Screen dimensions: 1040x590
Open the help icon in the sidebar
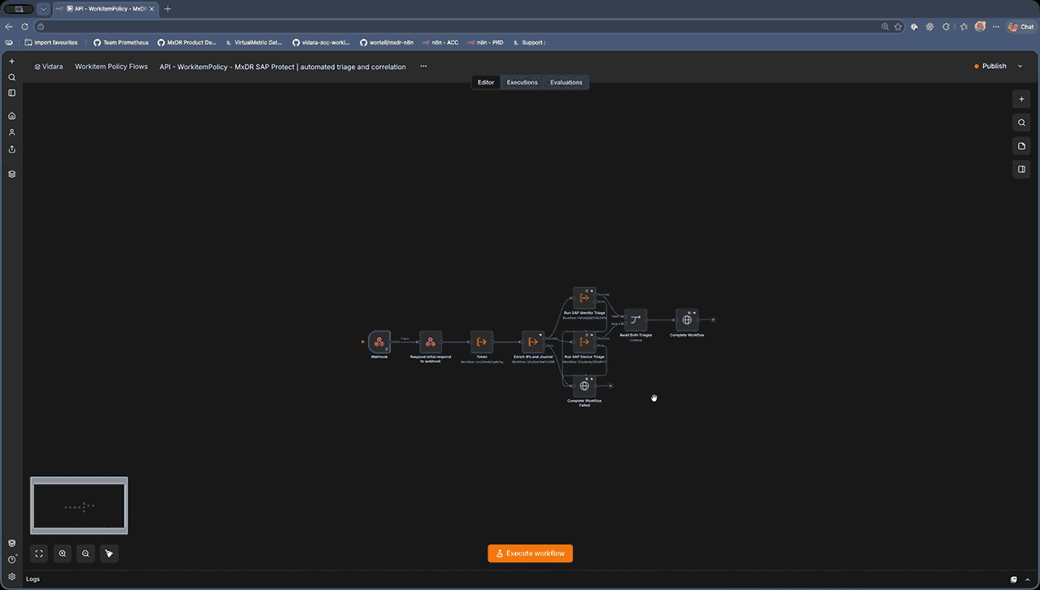tap(11, 559)
